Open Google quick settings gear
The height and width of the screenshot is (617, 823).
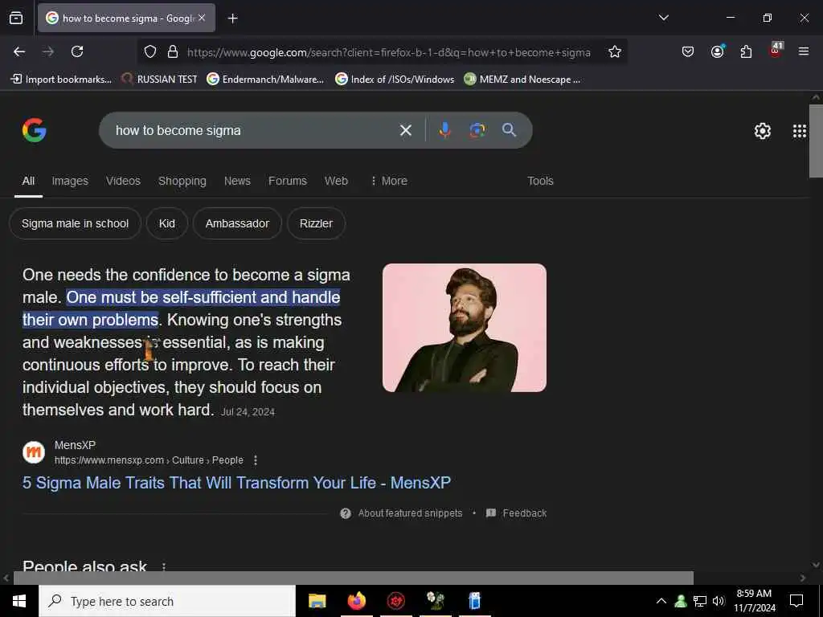pyautogui.click(x=762, y=131)
